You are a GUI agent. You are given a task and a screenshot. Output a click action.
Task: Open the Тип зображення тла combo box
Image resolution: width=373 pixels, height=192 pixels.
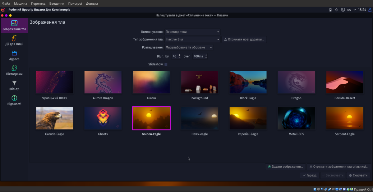click(192, 40)
